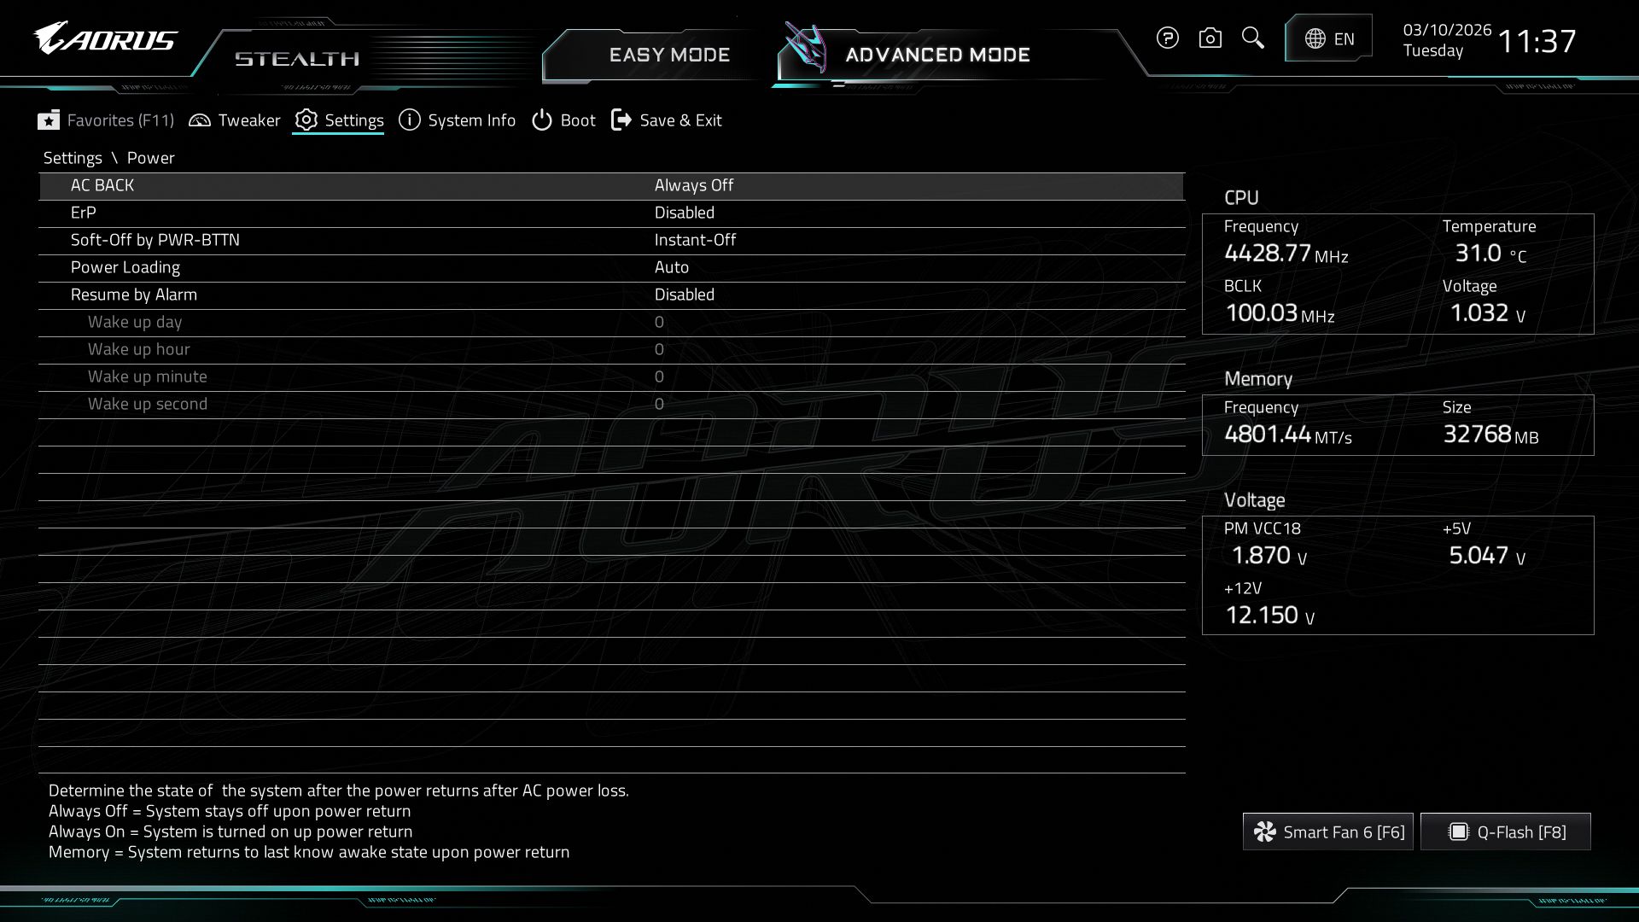The height and width of the screenshot is (922, 1639).
Task: Open the help icon in the top bar
Action: [1167, 38]
